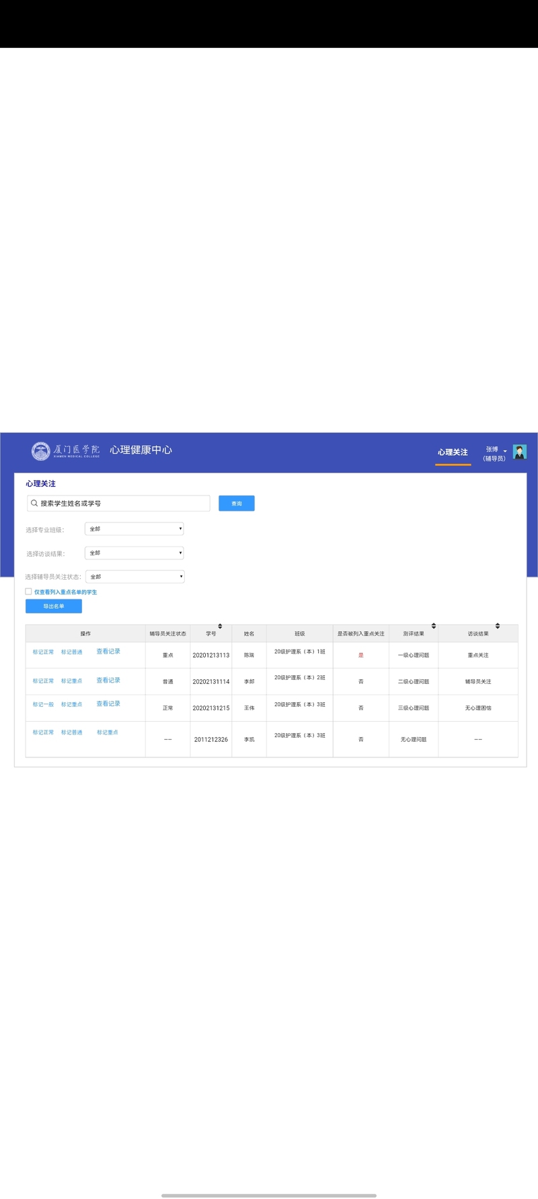Click 标记重点 for student 王伟
The height and width of the screenshot is (1199, 538).
tap(72, 704)
